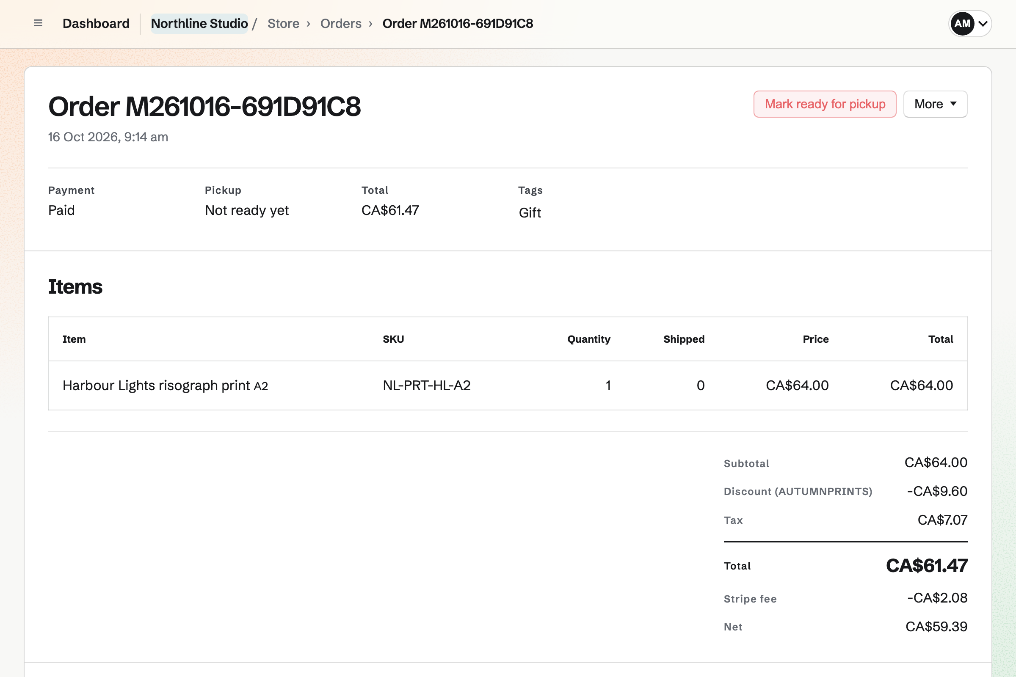Mark the order ready for pickup

pos(825,104)
